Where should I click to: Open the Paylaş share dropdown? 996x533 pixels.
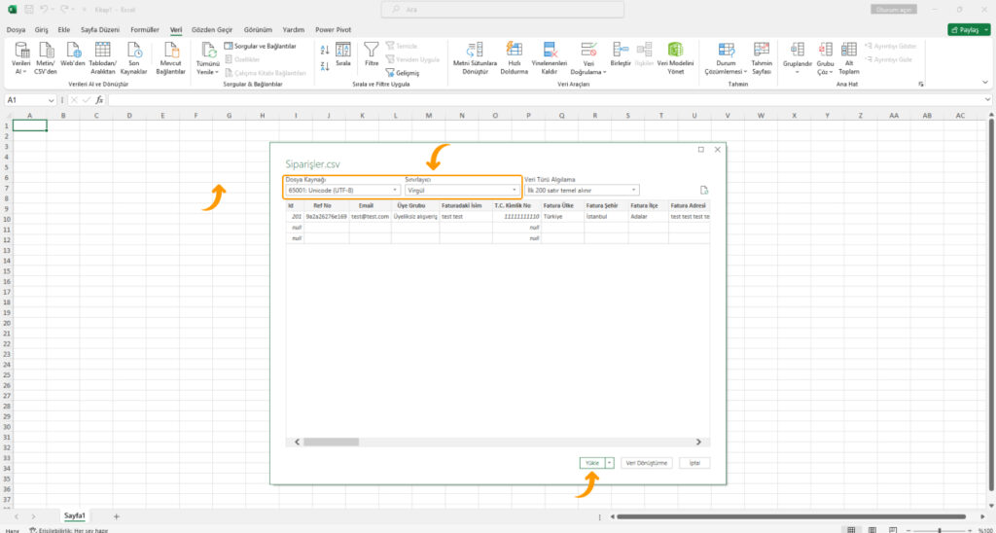point(968,30)
